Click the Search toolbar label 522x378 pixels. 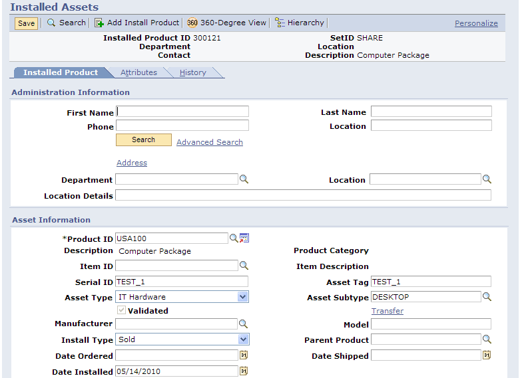click(73, 23)
